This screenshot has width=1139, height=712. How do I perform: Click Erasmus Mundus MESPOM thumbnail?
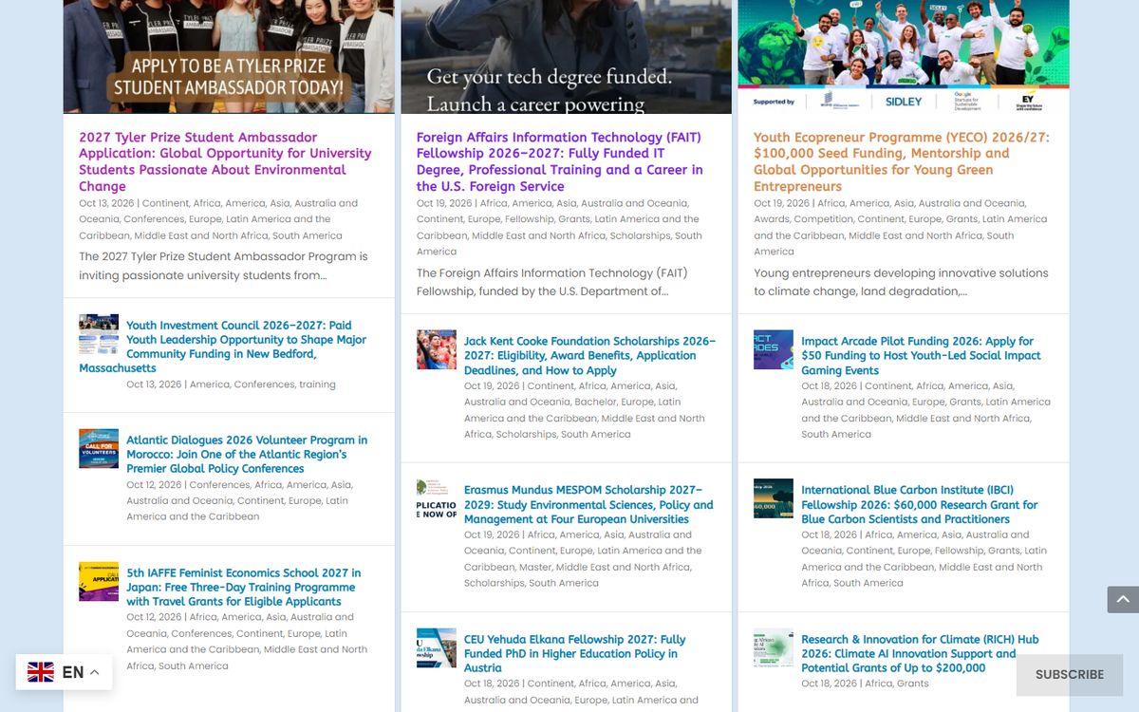point(437,498)
